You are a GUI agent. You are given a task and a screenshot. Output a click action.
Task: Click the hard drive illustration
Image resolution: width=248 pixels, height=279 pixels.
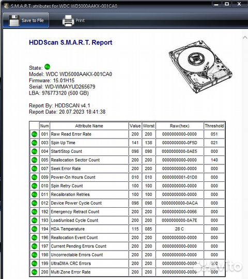coord(200,67)
